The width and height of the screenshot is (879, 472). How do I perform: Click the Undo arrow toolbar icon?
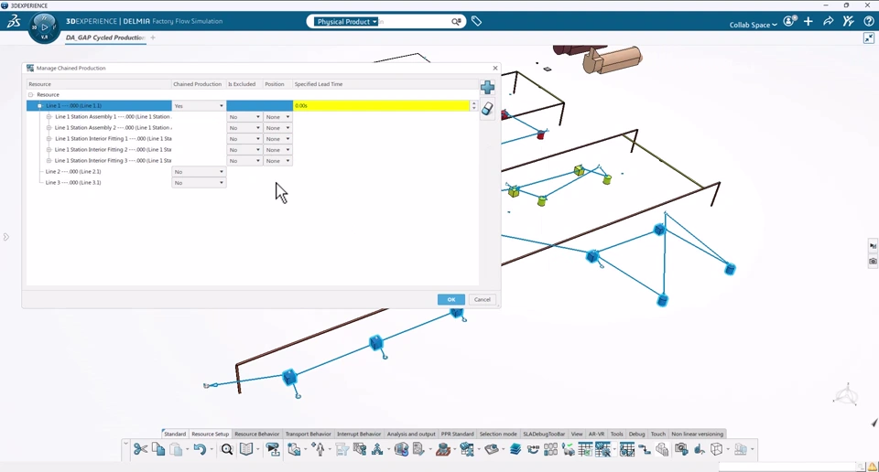coord(200,449)
